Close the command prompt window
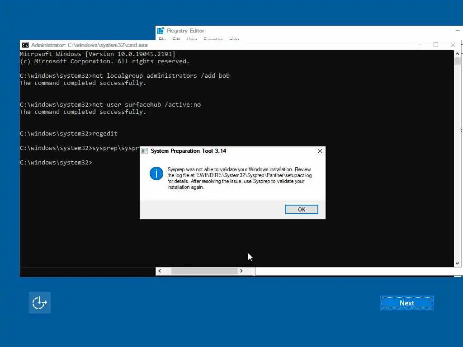This screenshot has height=347, width=463. pyautogui.click(x=453, y=45)
